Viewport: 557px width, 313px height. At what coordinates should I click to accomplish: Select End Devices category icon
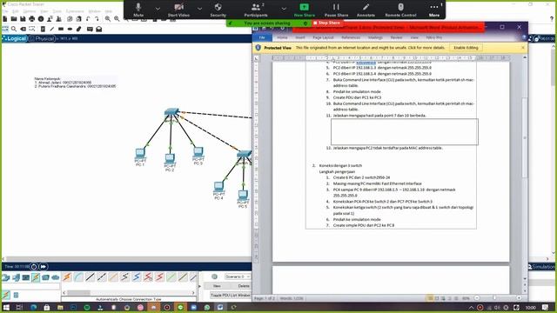(x=16, y=277)
